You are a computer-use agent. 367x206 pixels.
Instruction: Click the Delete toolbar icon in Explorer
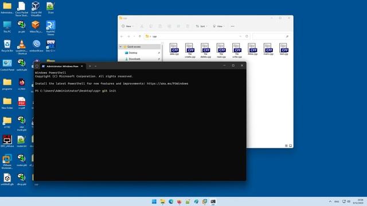[x=188, y=26]
